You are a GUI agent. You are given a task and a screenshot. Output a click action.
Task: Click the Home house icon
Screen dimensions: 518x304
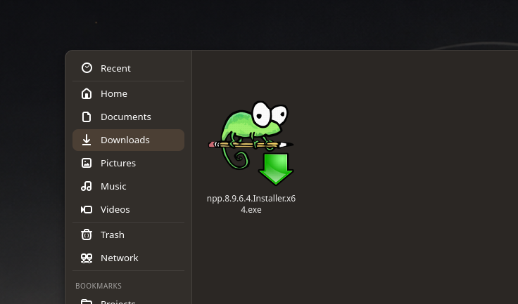[x=87, y=93]
